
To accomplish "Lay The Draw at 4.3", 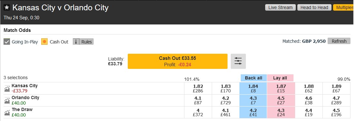I will pos(281,112).
